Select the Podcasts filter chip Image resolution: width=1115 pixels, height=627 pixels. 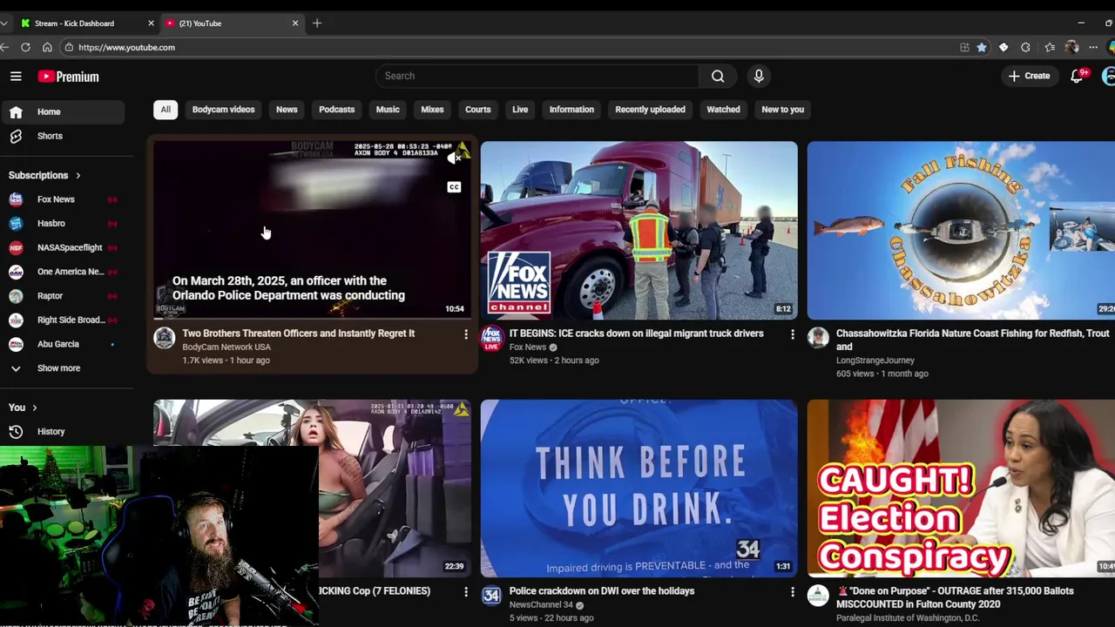tap(336, 110)
